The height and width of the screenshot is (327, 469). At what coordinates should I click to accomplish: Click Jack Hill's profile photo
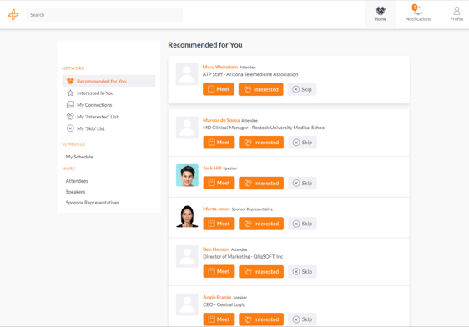[187, 175]
